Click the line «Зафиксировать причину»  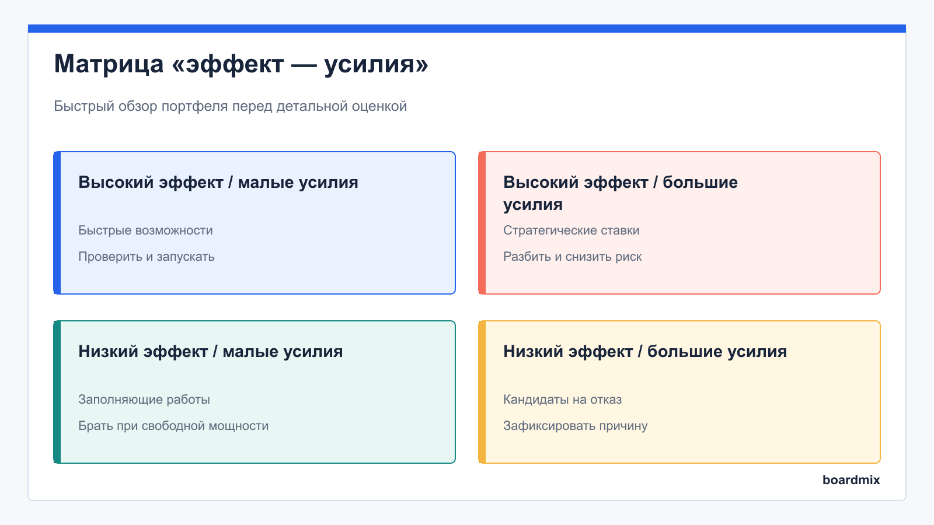click(576, 426)
